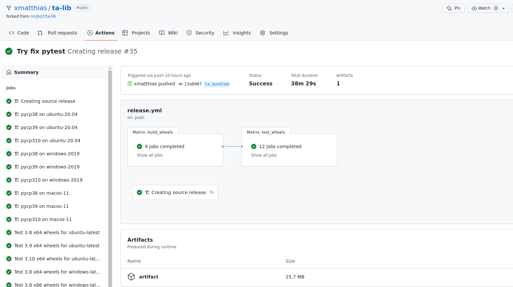The height and width of the screenshot is (287, 513).
Task: Click the Insights graph icon
Action: 226,33
